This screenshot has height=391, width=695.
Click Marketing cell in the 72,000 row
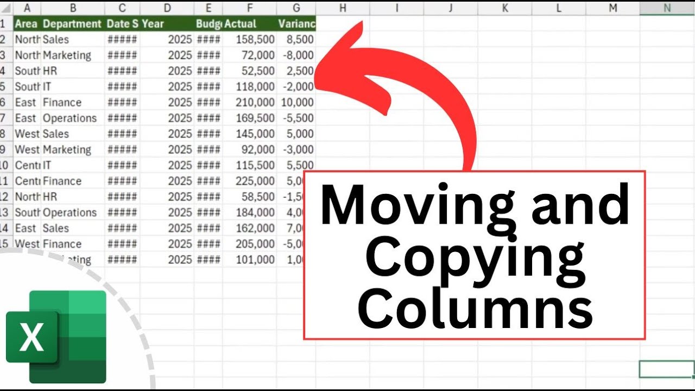[x=73, y=55]
